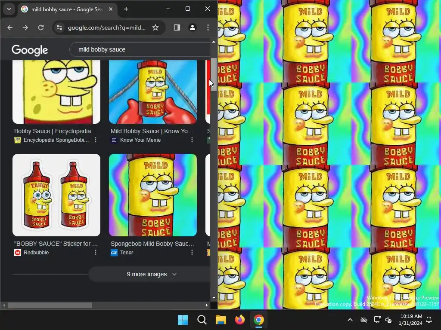
Task: Open options menu for Encyclopedia SpongeBobia result
Action: coord(96,140)
